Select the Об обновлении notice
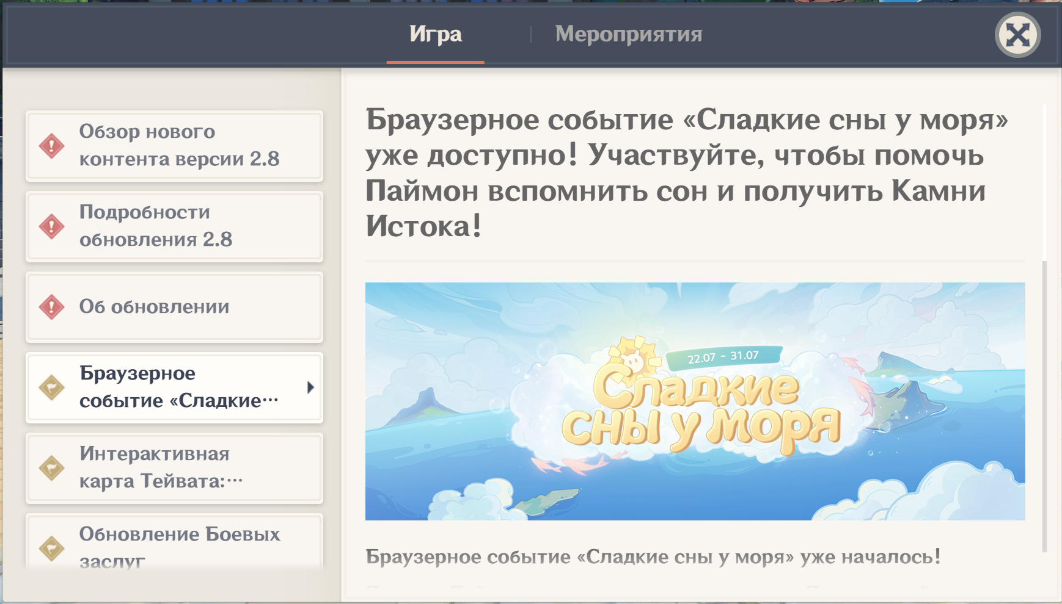This screenshot has width=1062, height=604. [x=174, y=307]
